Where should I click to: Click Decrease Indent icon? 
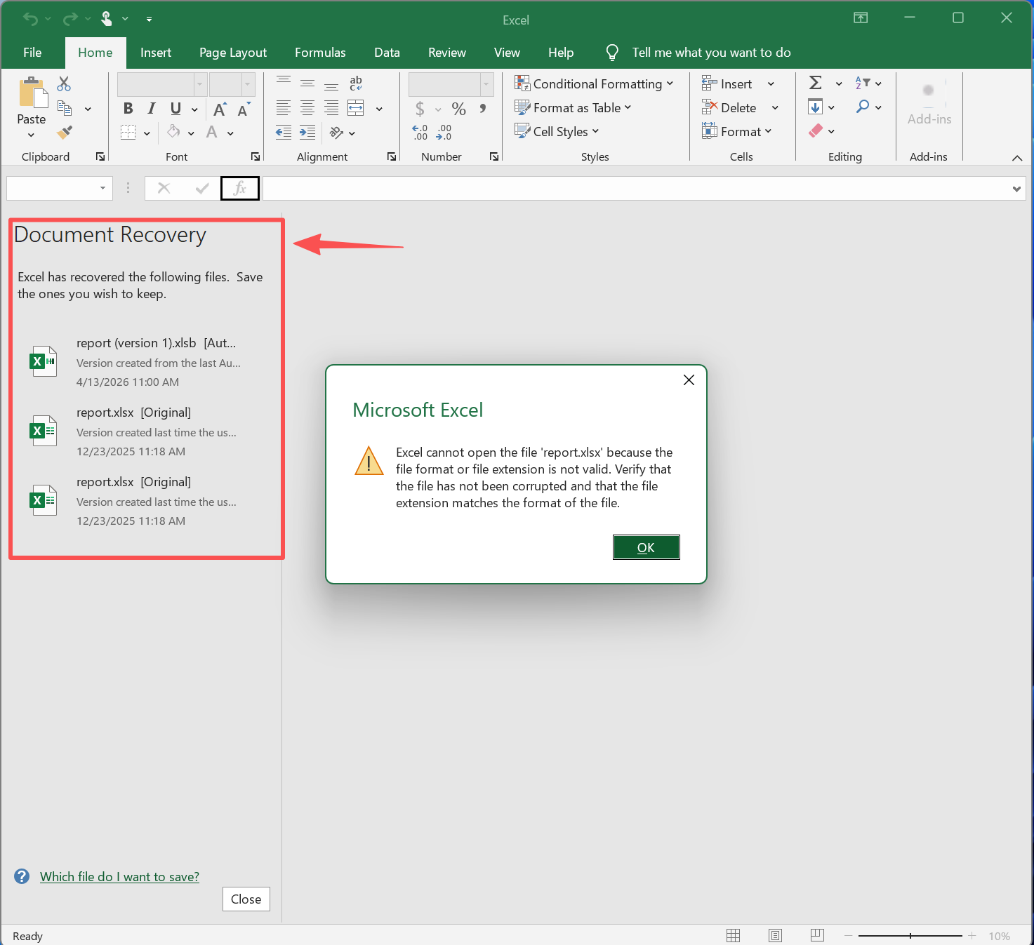point(284,132)
